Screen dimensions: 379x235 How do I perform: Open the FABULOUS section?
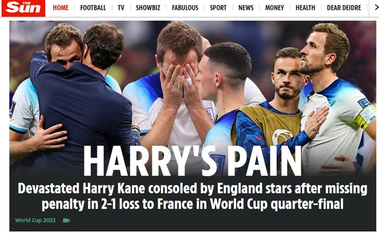coord(185,8)
